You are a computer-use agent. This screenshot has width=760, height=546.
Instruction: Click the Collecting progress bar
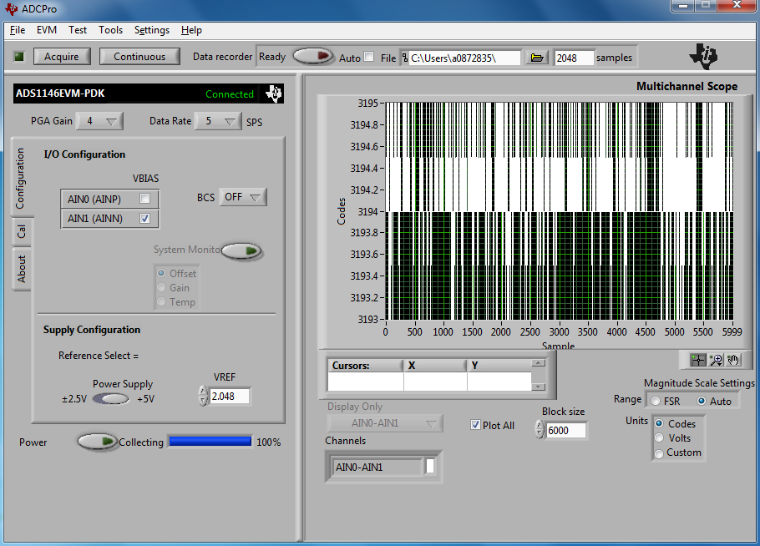(210, 442)
